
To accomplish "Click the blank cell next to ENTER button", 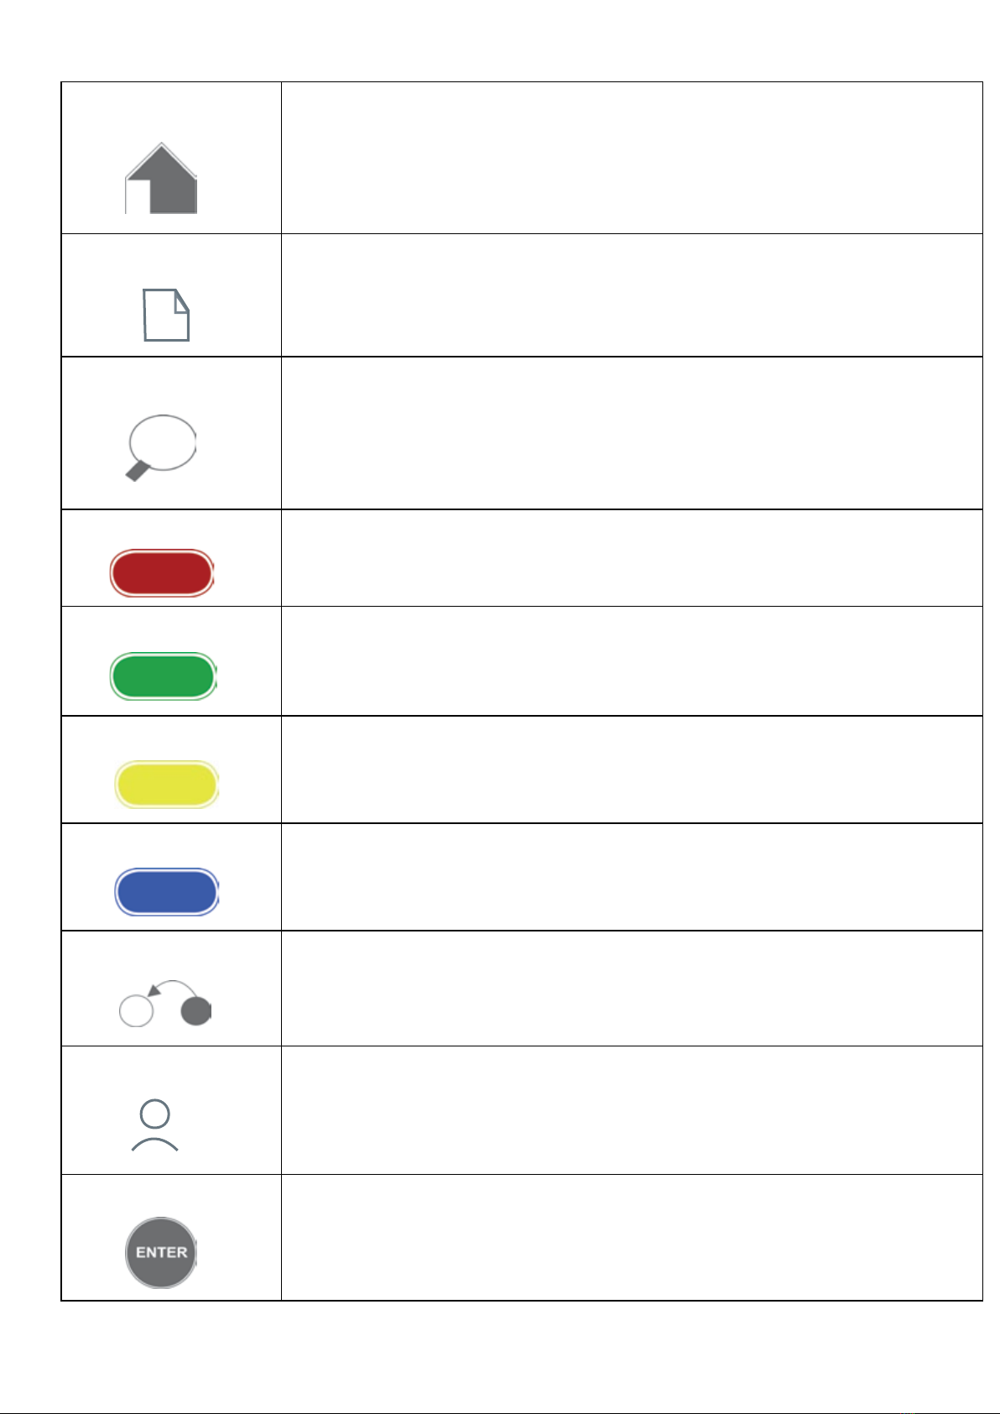I will click(x=631, y=1238).
